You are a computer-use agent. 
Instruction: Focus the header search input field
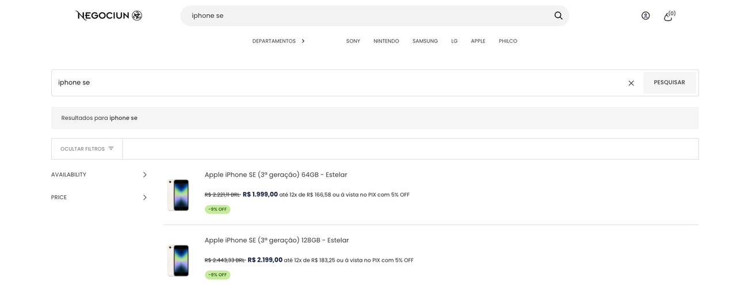pos(368,15)
